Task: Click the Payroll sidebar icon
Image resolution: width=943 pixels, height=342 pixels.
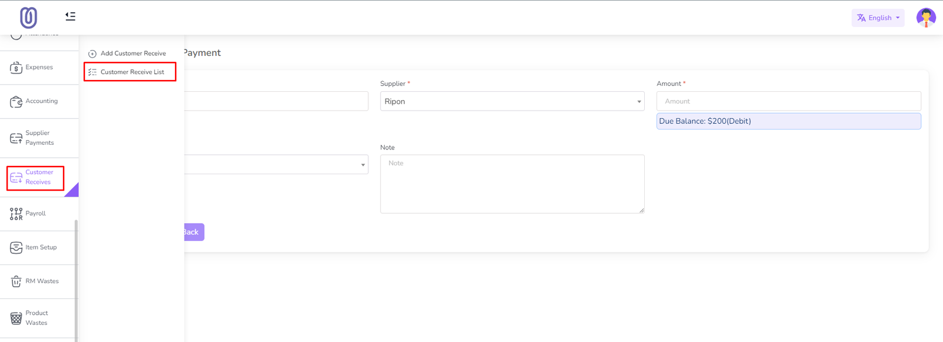Action: coord(16,214)
